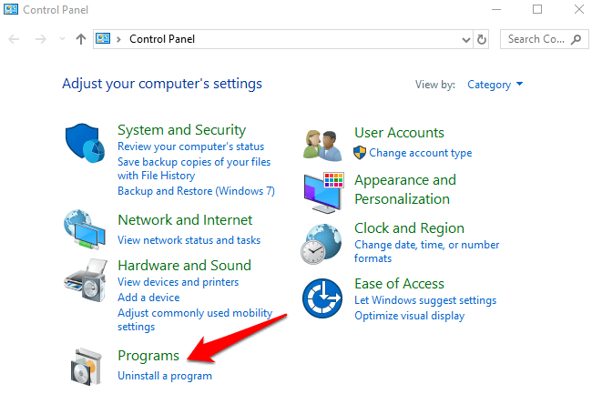Open the Hardware and Sound printer icon
592x394 pixels.
(86, 279)
